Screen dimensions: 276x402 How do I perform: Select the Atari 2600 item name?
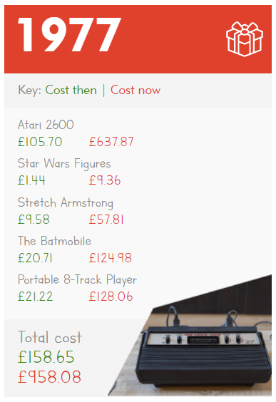[x=46, y=125]
